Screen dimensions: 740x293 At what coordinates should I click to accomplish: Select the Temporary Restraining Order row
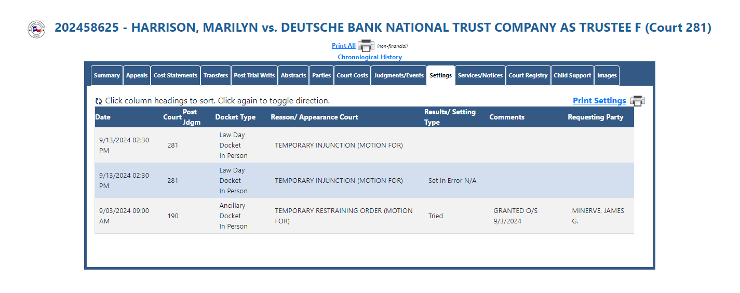pos(364,216)
